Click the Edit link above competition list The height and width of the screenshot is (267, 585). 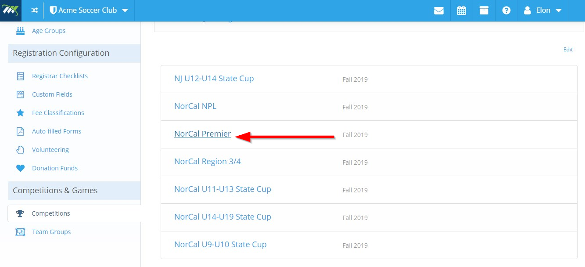[568, 50]
